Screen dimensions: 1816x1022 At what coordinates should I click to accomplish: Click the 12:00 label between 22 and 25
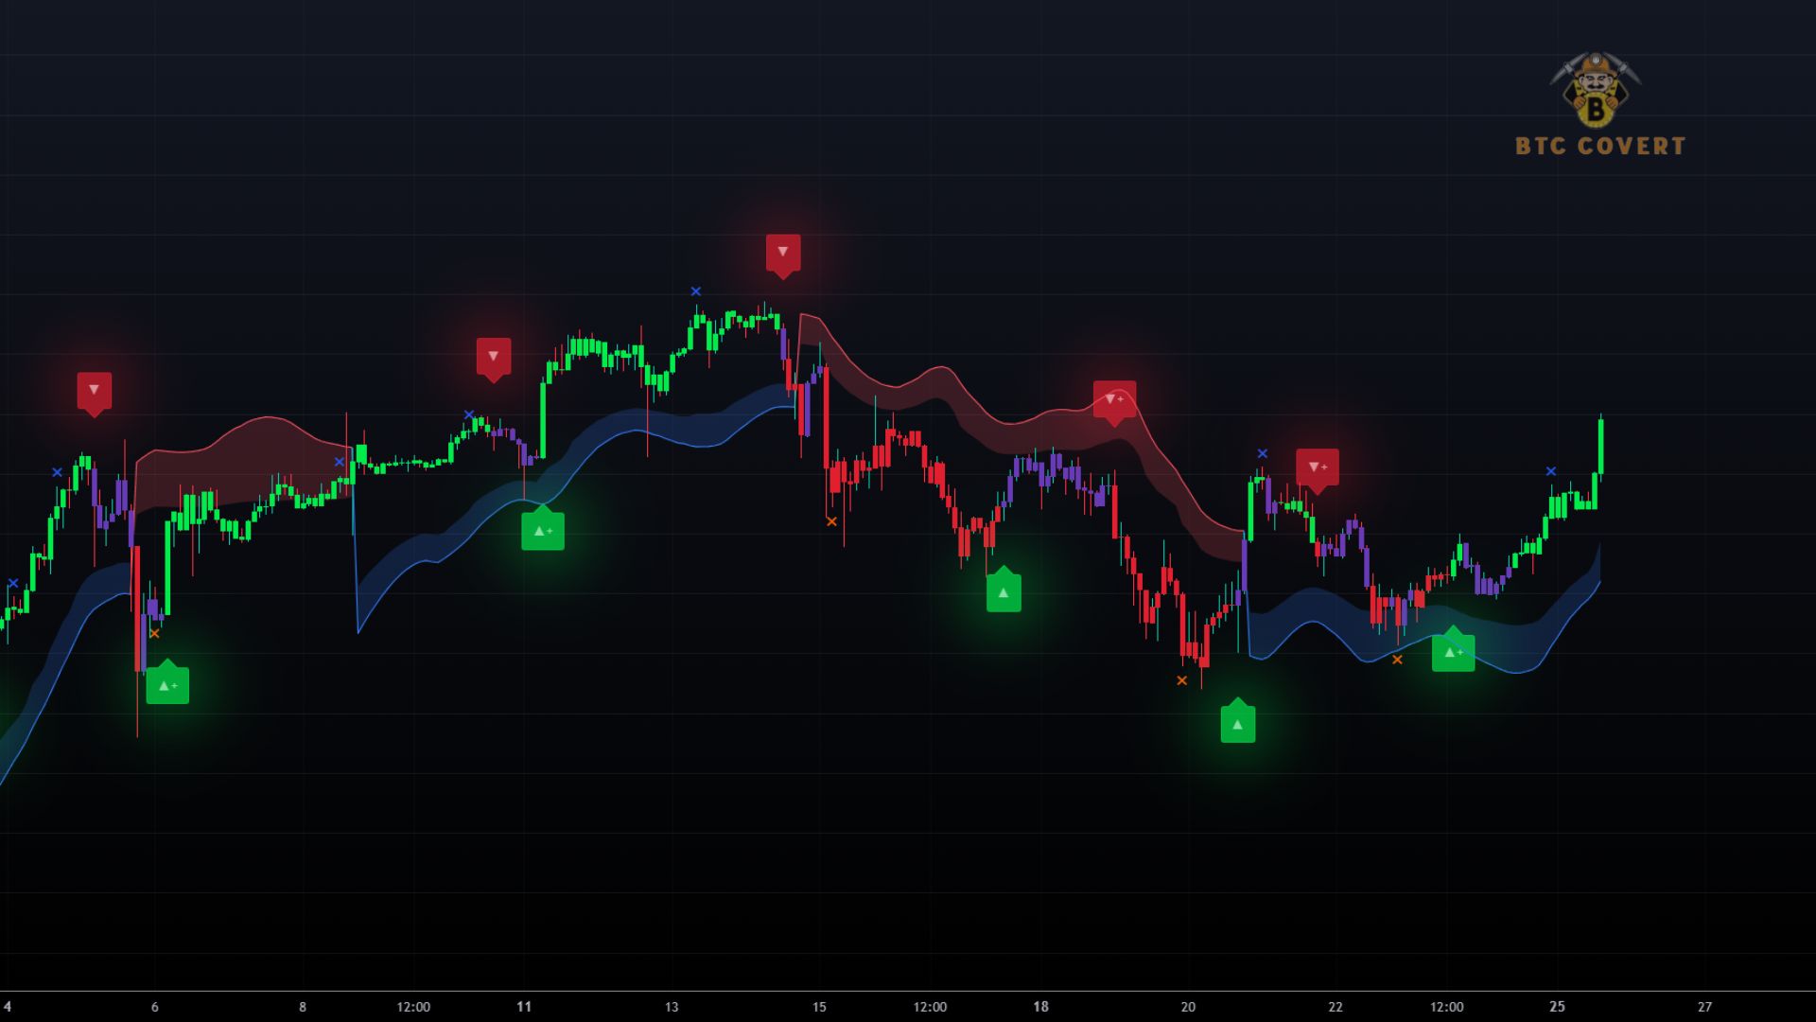click(1446, 1007)
